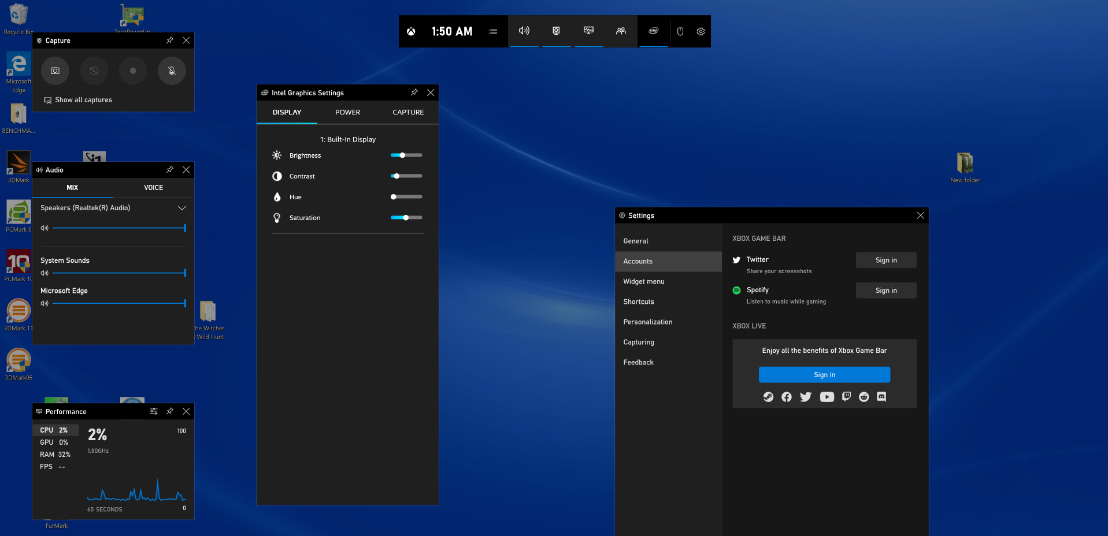Viewport: 1108px width, 536px height.
Task: Open Personalization settings section
Action: [669, 322]
